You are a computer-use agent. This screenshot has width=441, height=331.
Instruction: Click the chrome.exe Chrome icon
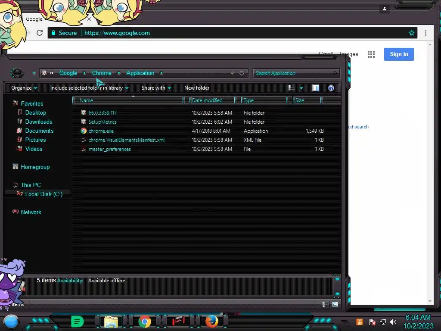pyautogui.click(x=84, y=131)
